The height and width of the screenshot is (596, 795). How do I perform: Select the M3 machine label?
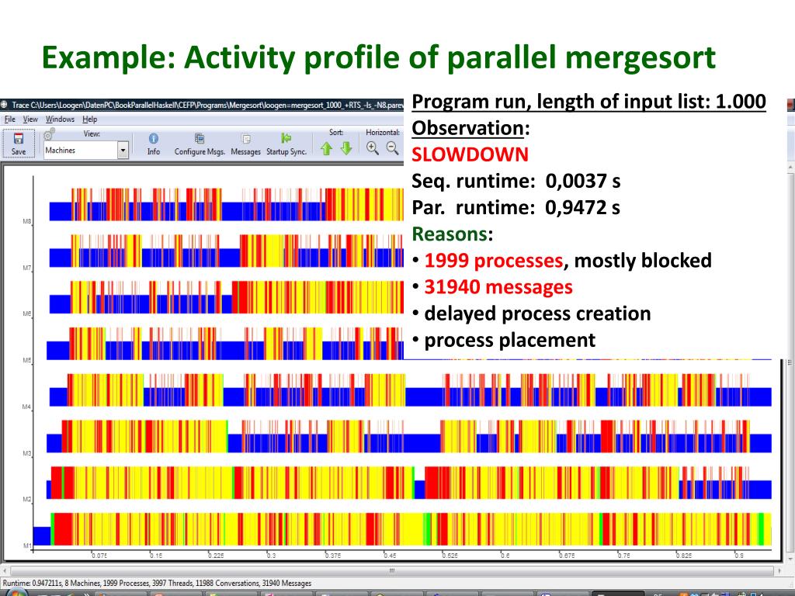pos(27,453)
